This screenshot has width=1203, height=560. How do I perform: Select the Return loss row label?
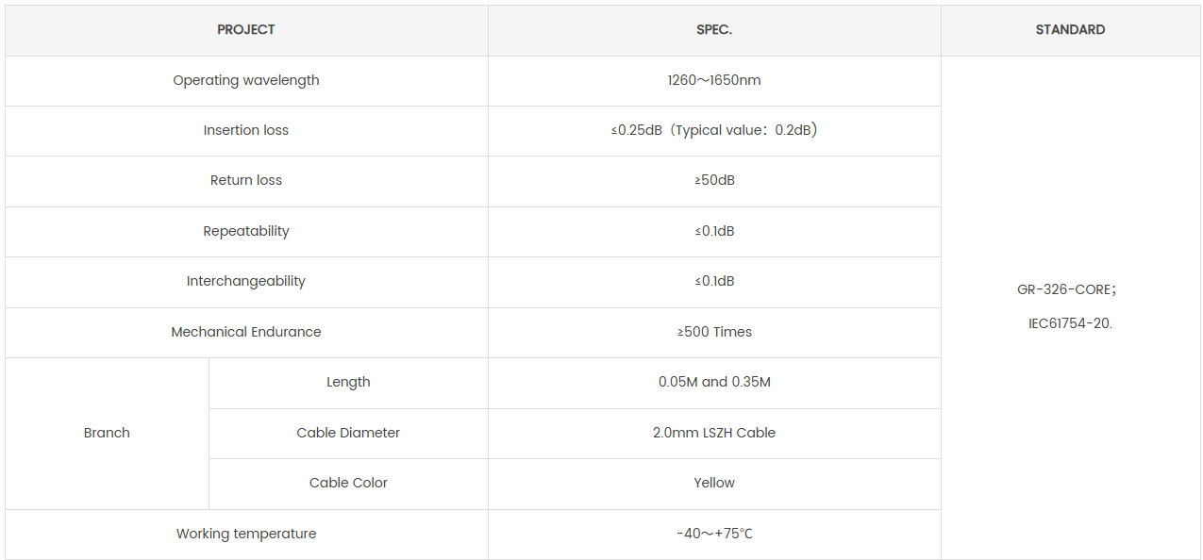click(x=246, y=181)
